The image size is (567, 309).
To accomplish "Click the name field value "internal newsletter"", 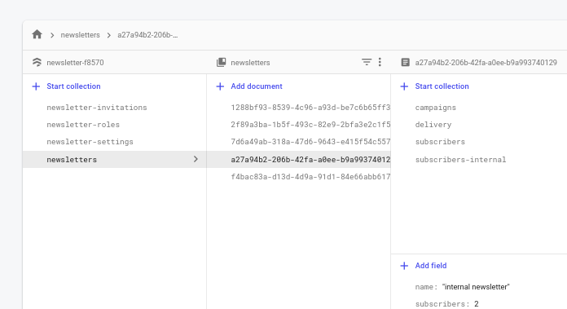I will tap(476, 287).
